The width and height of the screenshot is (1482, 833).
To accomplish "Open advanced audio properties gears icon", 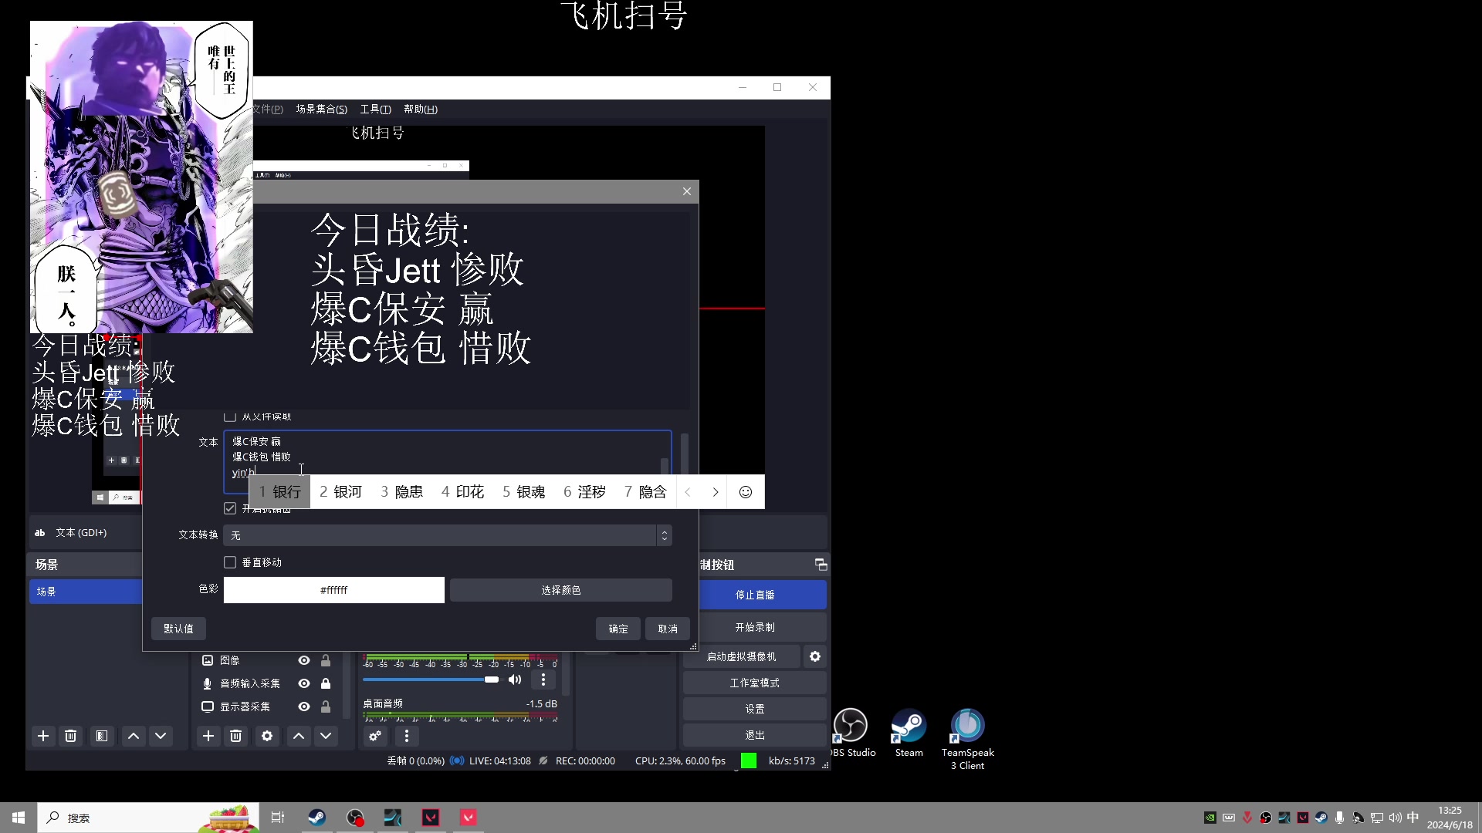I will tap(375, 736).
